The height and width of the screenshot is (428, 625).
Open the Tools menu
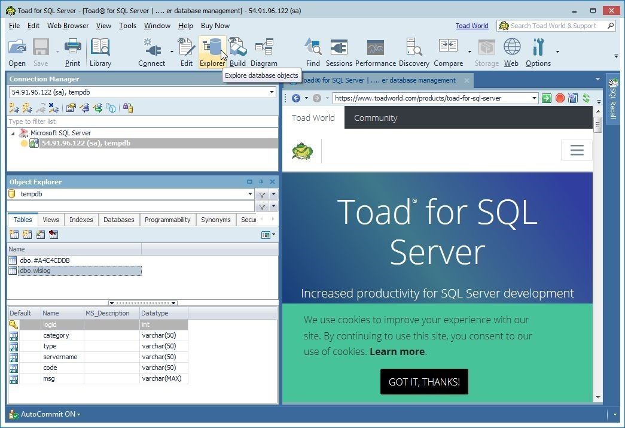tap(127, 26)
